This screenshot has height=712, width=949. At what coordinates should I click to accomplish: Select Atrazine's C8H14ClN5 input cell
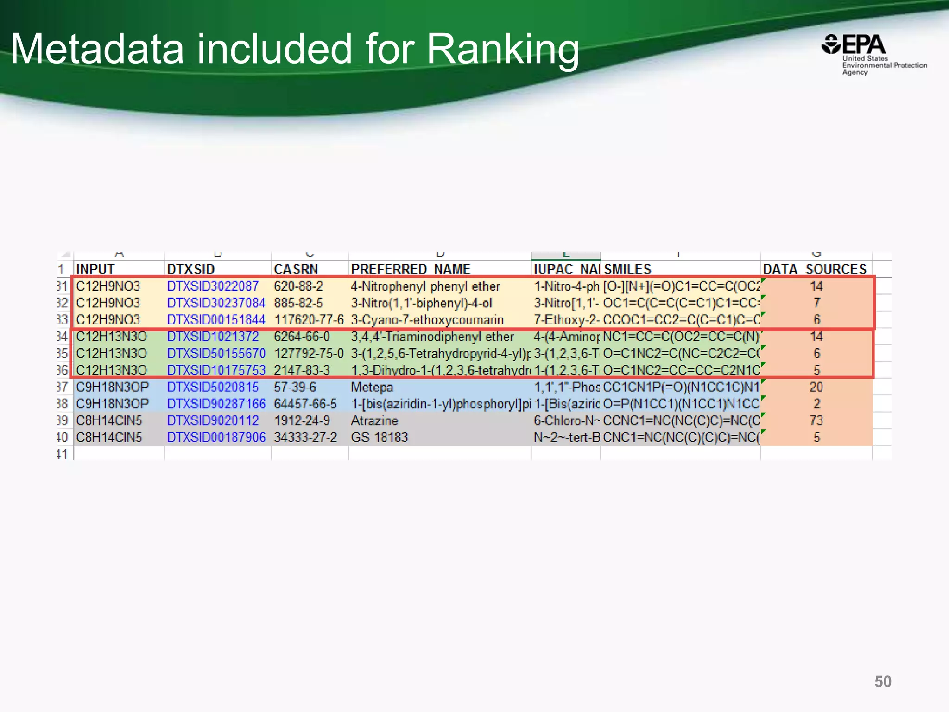119,420
